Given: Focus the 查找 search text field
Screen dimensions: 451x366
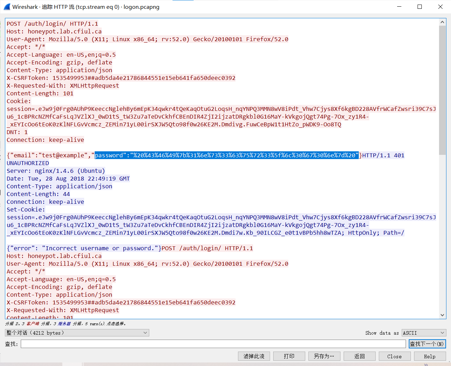Looking at the screenshot, I should point(213,344).
